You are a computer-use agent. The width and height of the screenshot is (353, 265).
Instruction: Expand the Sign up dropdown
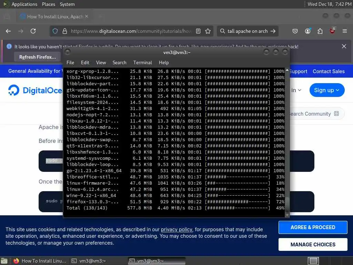coord(327,90)
